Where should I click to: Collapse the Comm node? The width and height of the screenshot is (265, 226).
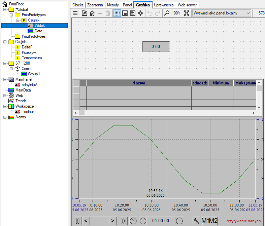[x=11, y=69]
